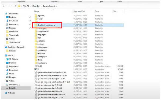Viewport: 161px width, 100px height.
Task: Open Pictures under This PC
Action: (x=11, y=77)
